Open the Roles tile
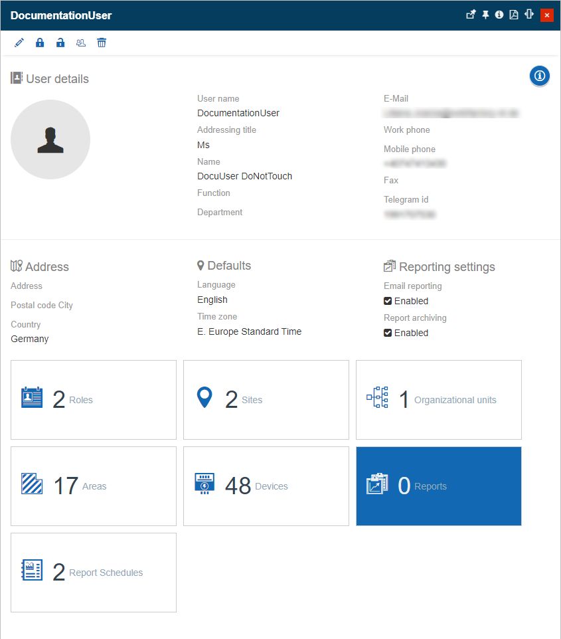 (x=94, y=400)
